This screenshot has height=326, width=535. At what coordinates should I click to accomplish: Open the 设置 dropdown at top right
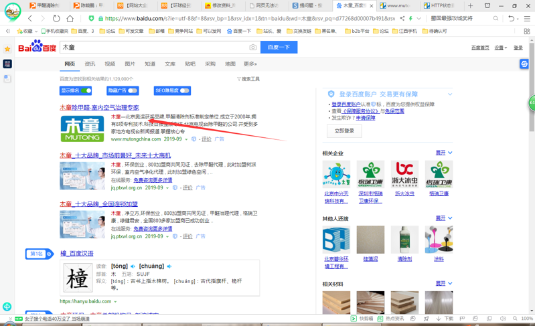click(x=501, y=48)
